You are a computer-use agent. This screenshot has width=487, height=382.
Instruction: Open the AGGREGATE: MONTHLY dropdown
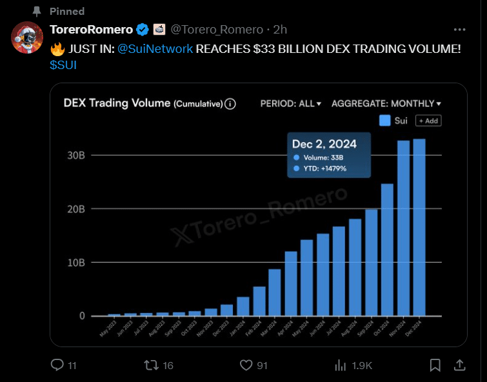point(386,103)
